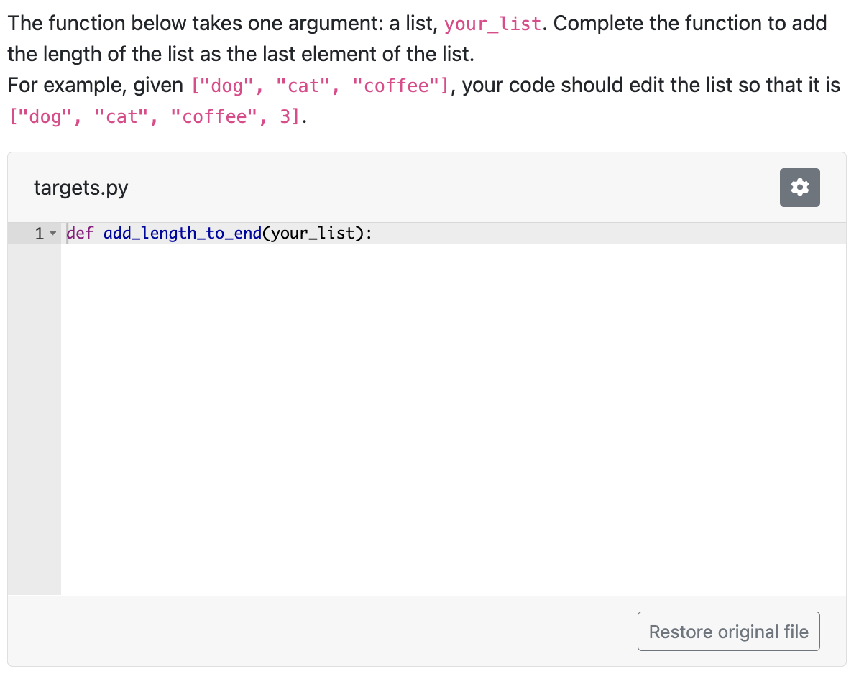Click the Restore original file button
Screen dimensions: 864x687
pos(728,631)
